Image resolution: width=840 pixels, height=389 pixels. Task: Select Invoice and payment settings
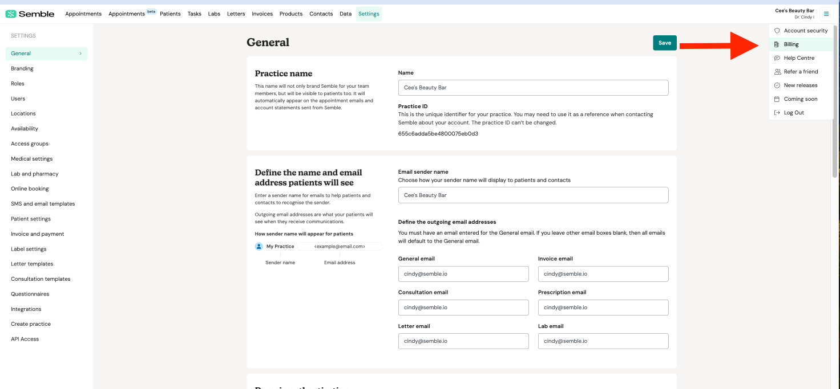[x=38, y=234]
